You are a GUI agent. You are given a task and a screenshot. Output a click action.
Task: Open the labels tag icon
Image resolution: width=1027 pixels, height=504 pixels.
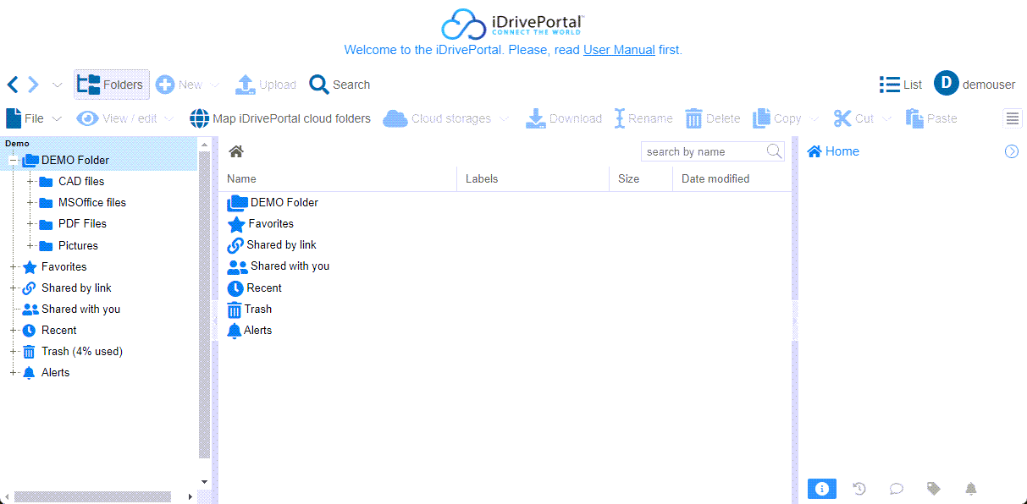coord(933,489)
